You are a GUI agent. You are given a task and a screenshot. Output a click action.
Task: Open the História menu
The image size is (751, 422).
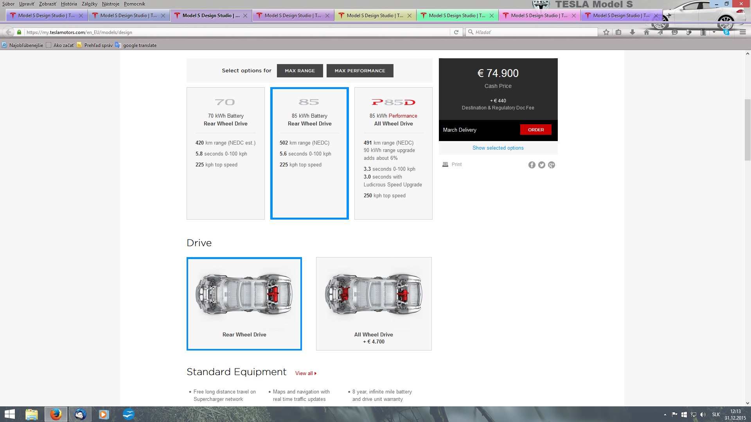[69, 4]
